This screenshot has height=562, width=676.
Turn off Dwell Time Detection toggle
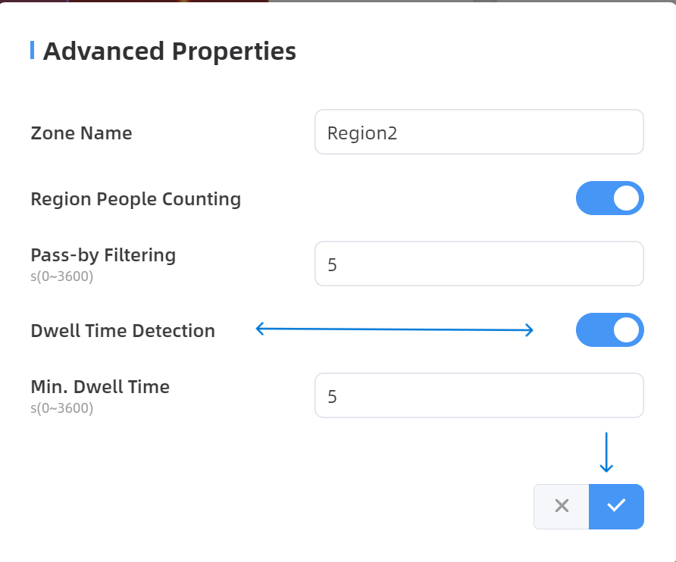click(609, 330)
